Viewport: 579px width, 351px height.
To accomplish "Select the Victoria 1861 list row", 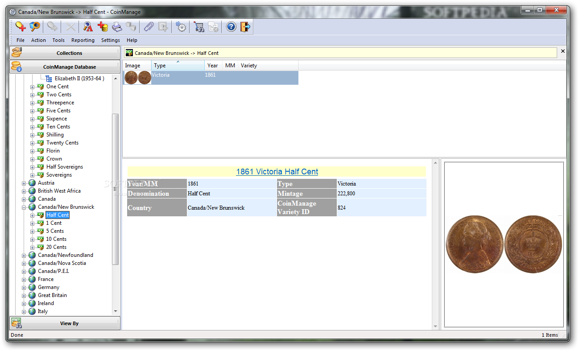I will [211, 78].
